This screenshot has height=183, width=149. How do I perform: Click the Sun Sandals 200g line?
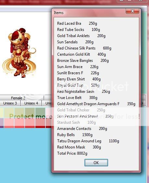[75, 42]
